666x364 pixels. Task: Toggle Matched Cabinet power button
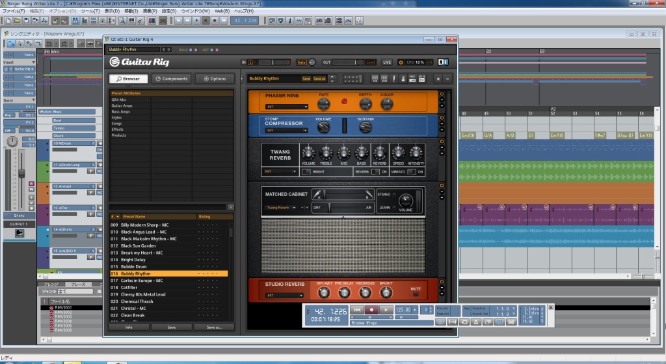coord(442,186)
